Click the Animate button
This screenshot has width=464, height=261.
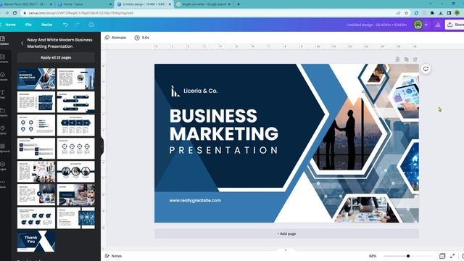115,38
